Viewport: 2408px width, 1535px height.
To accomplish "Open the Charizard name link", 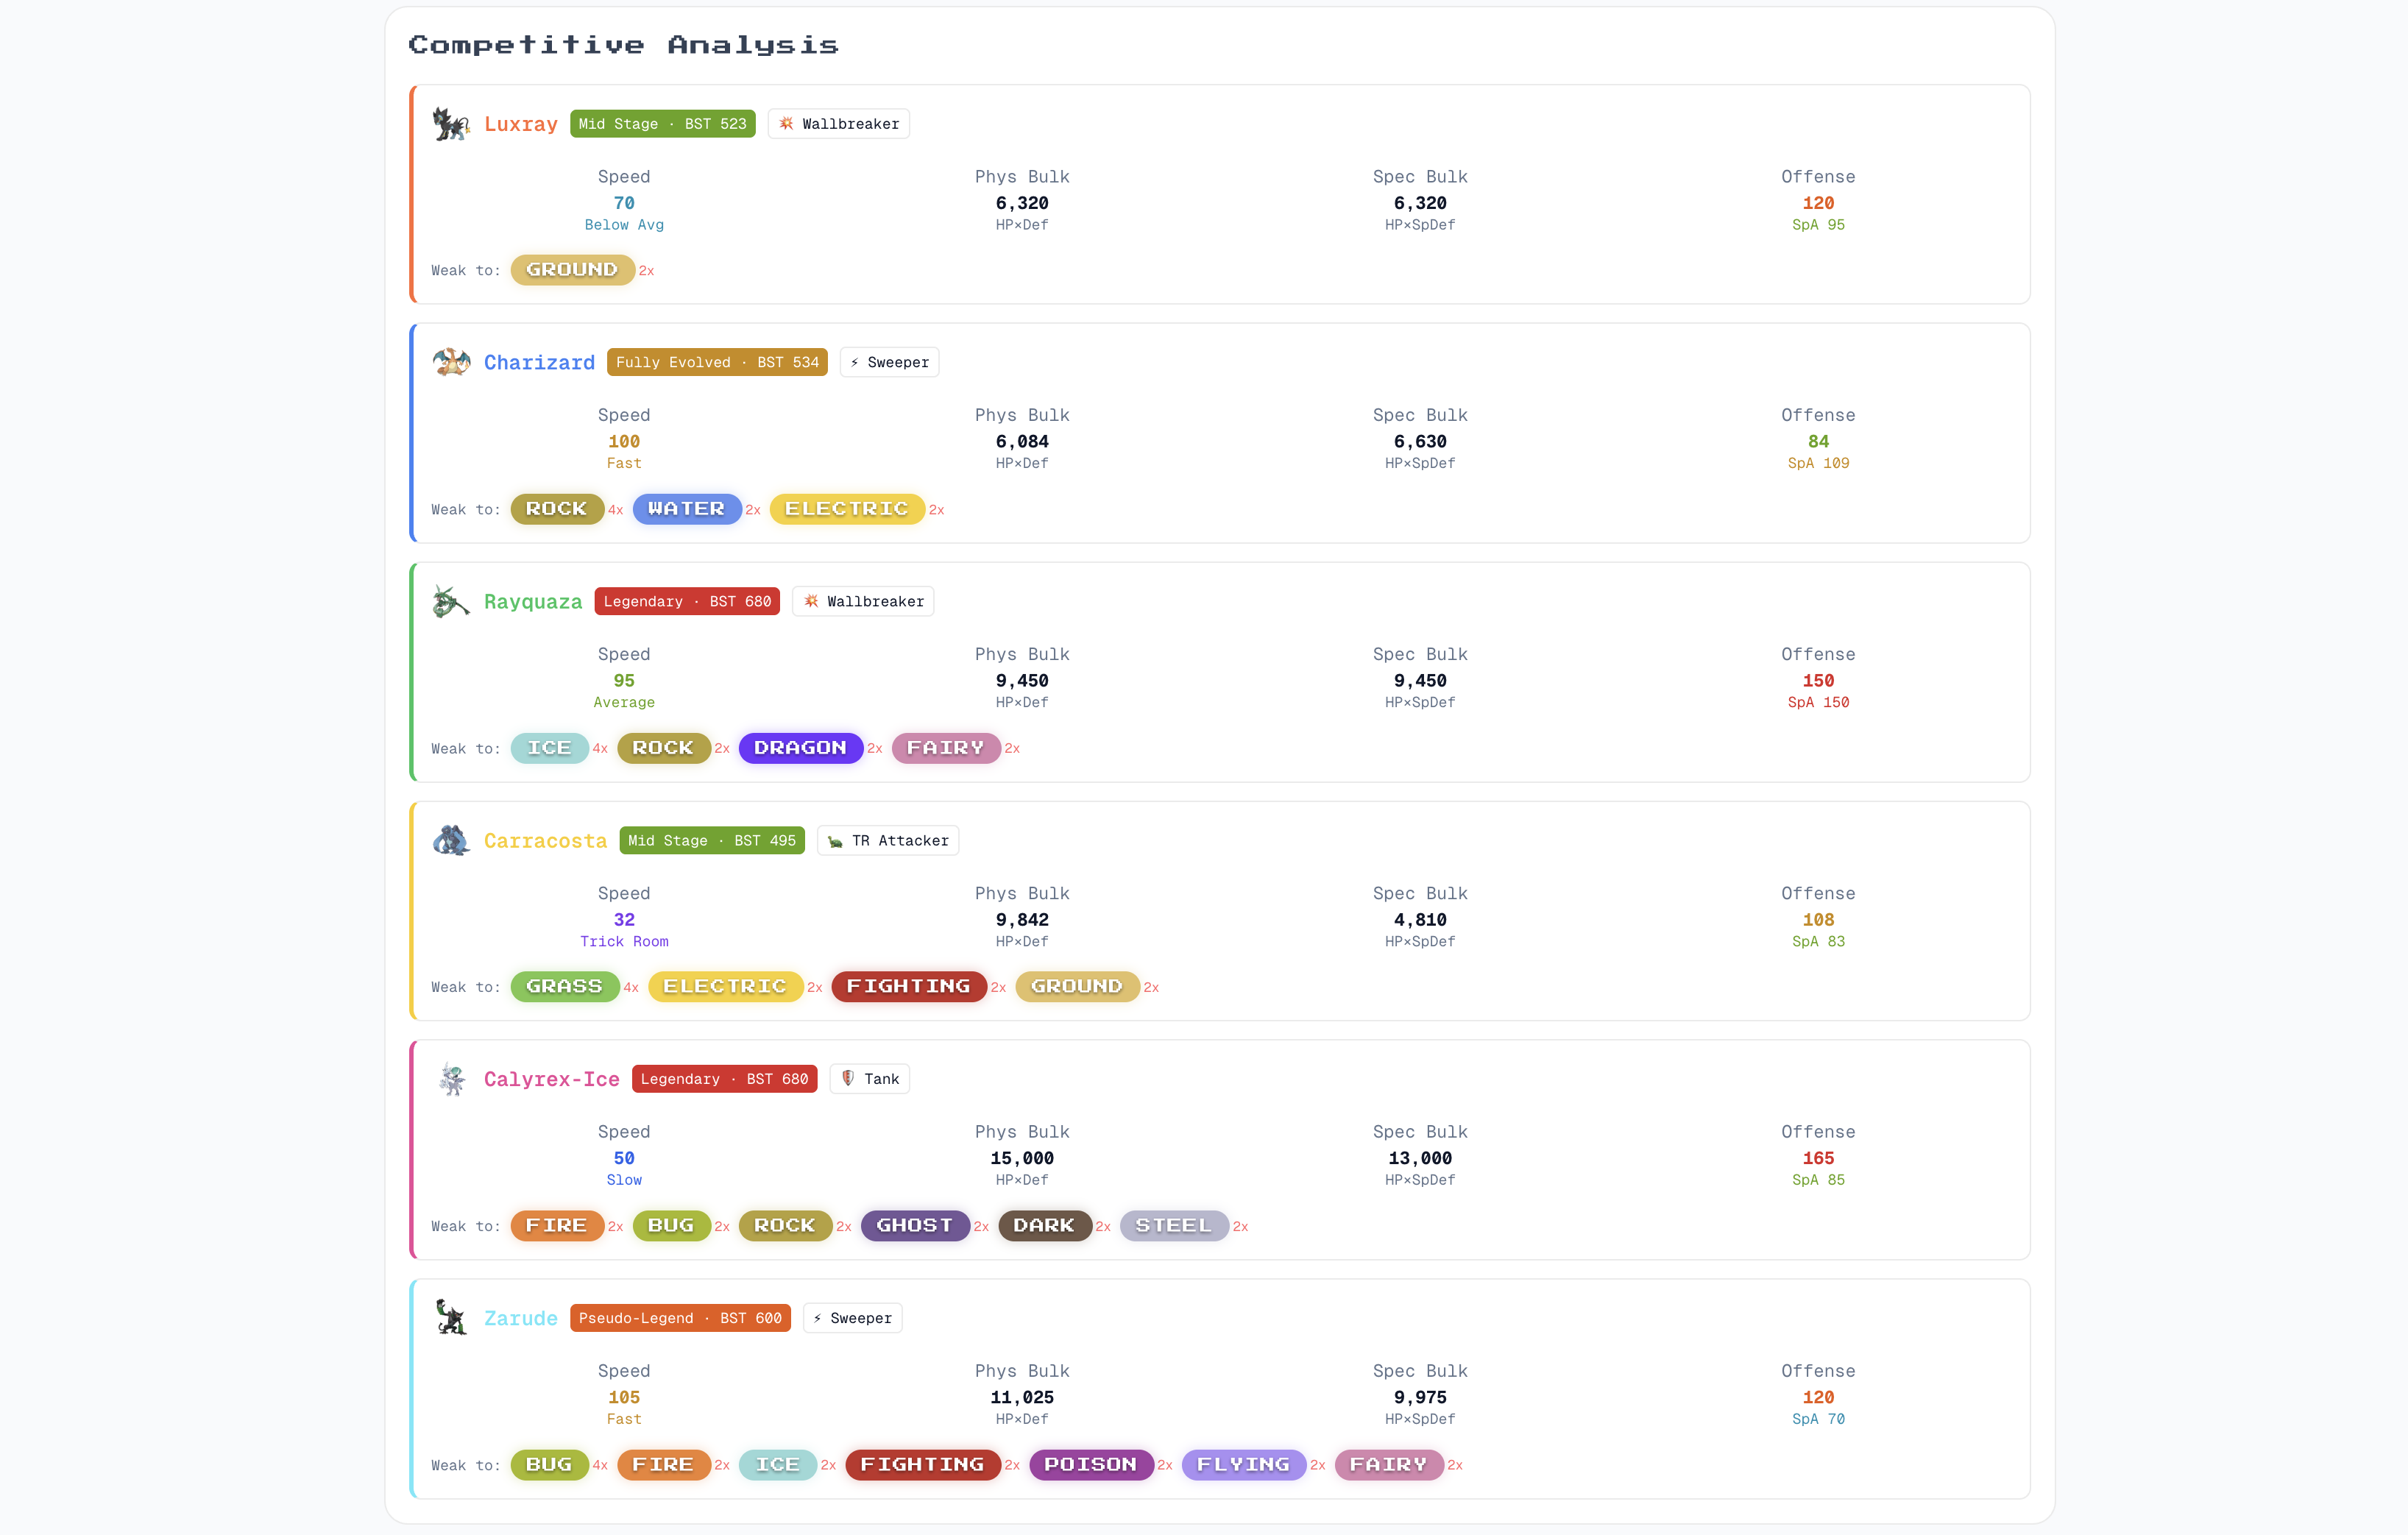I will coord(539,362).
